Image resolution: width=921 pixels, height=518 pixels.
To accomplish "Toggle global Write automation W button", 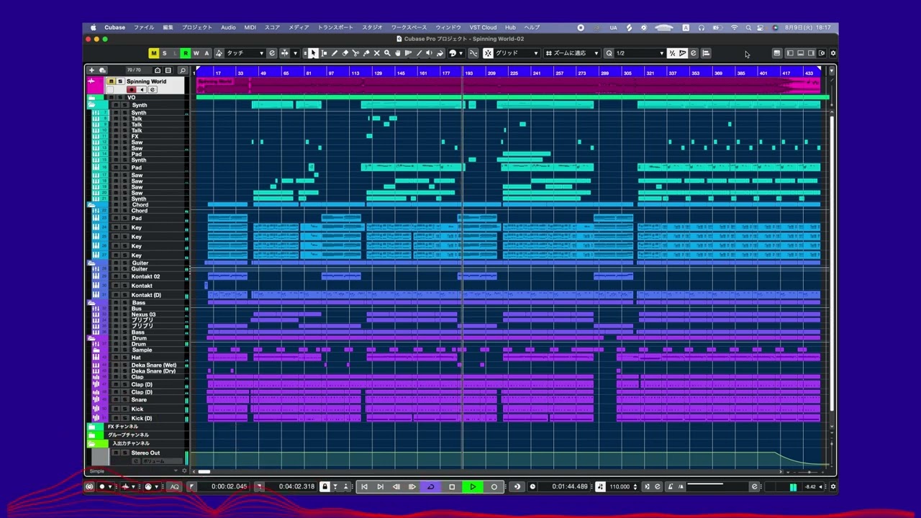I will pyautogui.click(x=196, y=53).
